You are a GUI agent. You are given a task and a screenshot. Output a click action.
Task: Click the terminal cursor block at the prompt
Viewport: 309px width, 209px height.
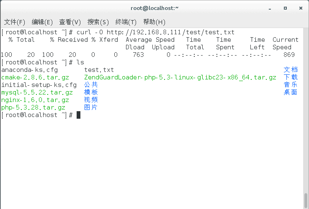tap(78, 115)
